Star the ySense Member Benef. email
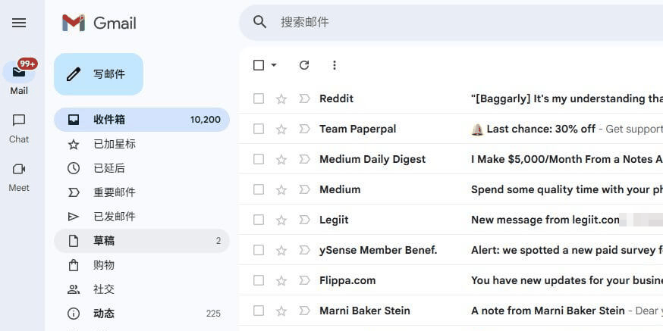Viewport: 663px width, 331px height. pos(281,251)
